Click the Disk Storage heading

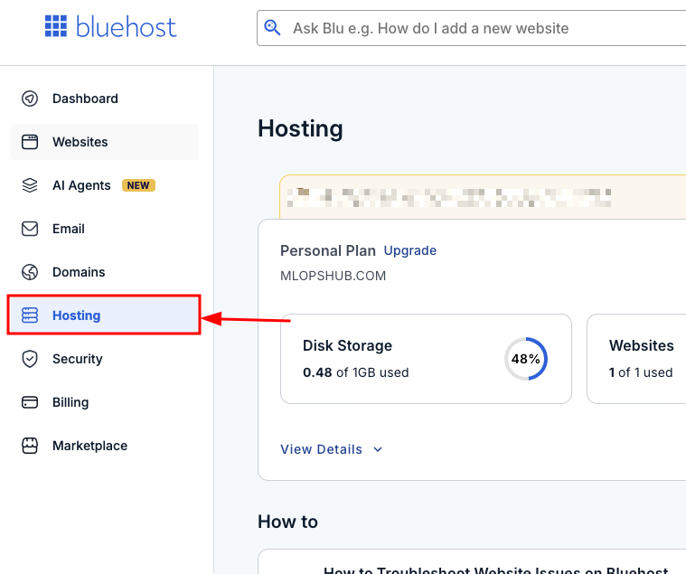[x=347, y=345]
